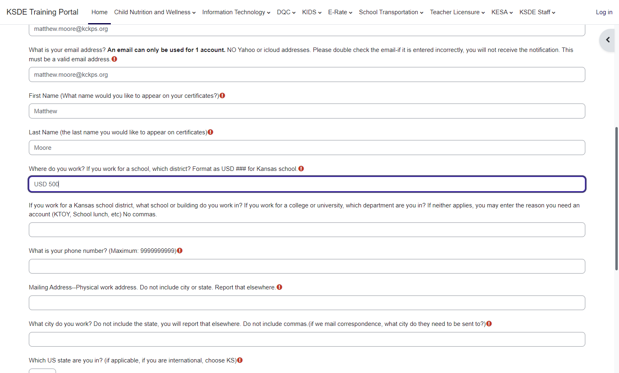Focus the mailing address input field
The width and height of the screenshot is (619, 373).
coord(307,303)
